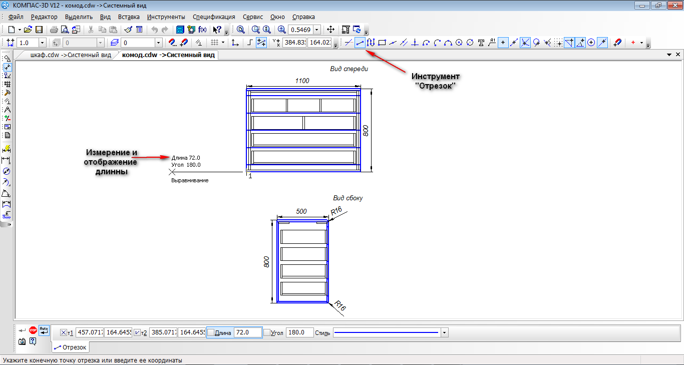Screen dimensions: 684x365
Task: Select the rectangle drawing tool
Action: (382, 43)
